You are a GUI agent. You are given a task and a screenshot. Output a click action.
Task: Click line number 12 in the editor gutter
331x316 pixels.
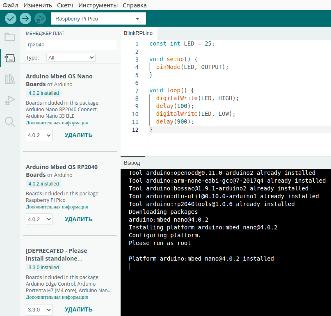tap(135, 130)
